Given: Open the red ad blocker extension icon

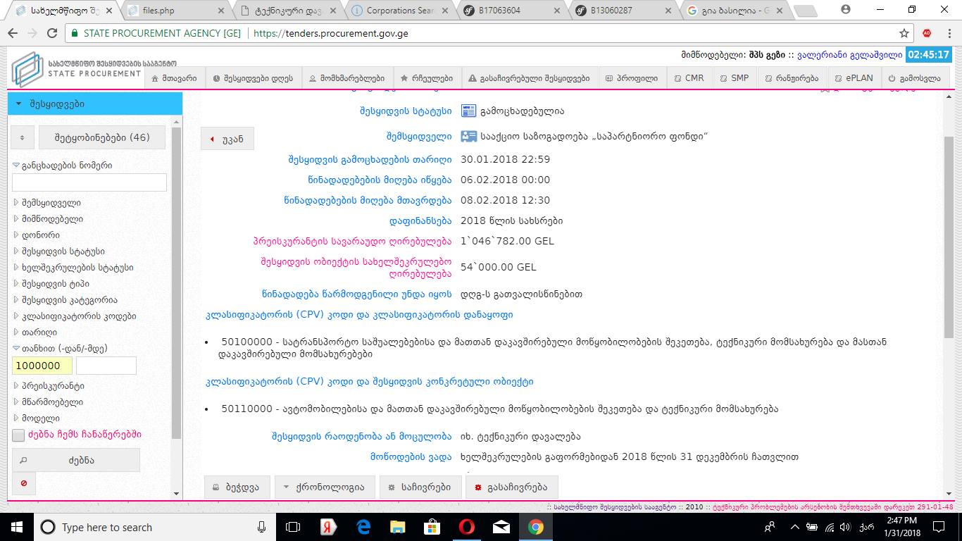Looking at the screenshot, I should coord(927,33).
